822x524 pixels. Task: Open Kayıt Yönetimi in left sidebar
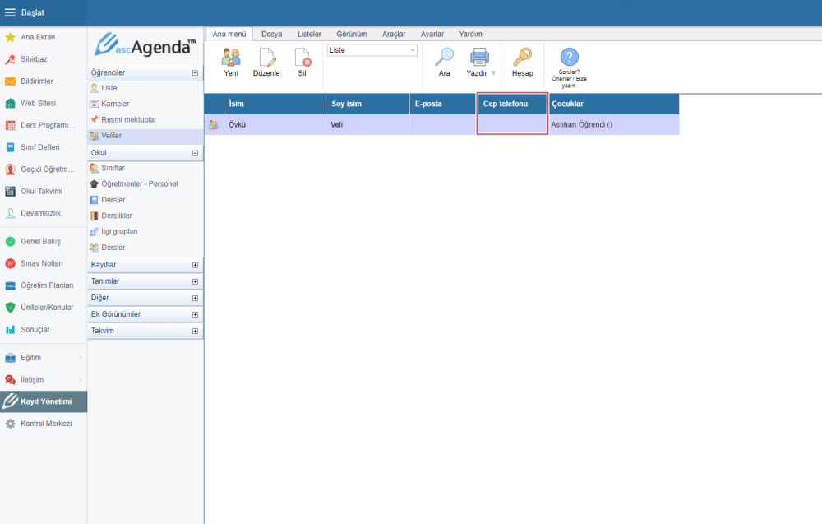44,401
